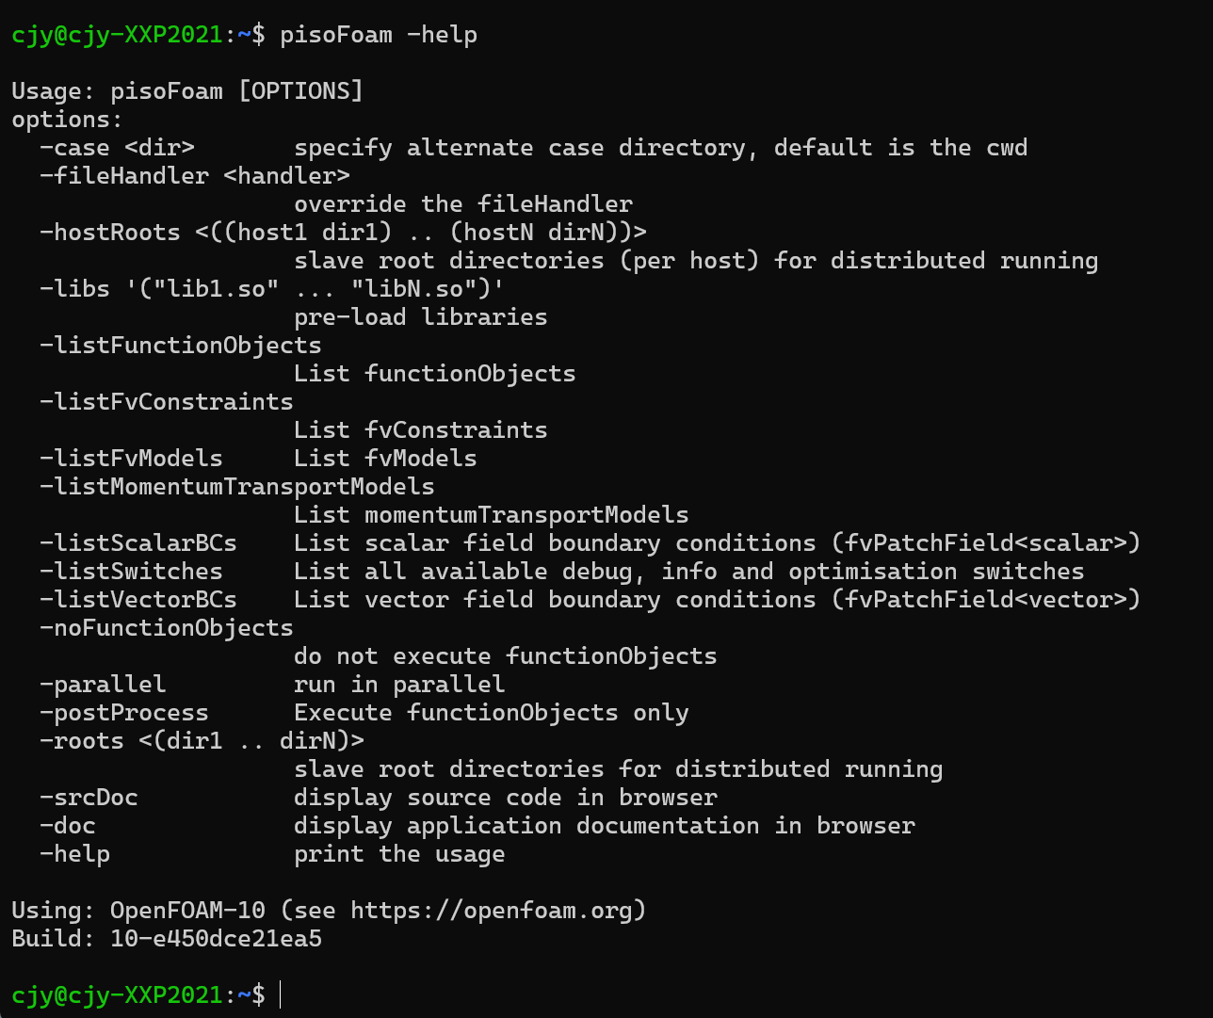Click the '-fileHandler <handler>' option line

(195, 176)
